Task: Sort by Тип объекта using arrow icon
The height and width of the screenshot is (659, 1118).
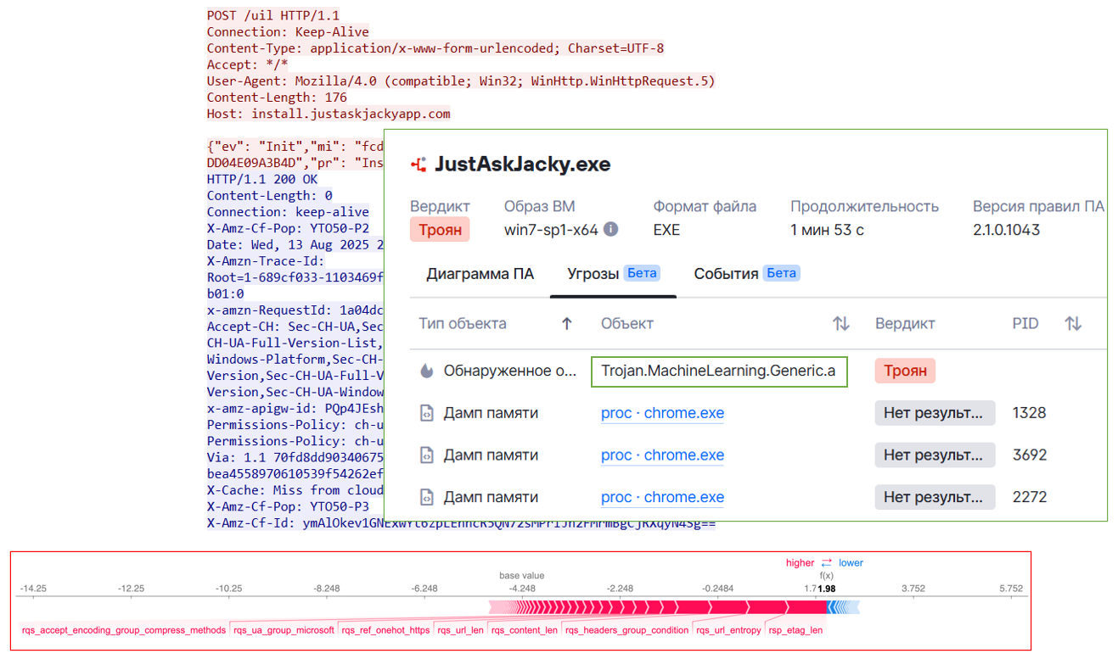Action: (567, 323)
